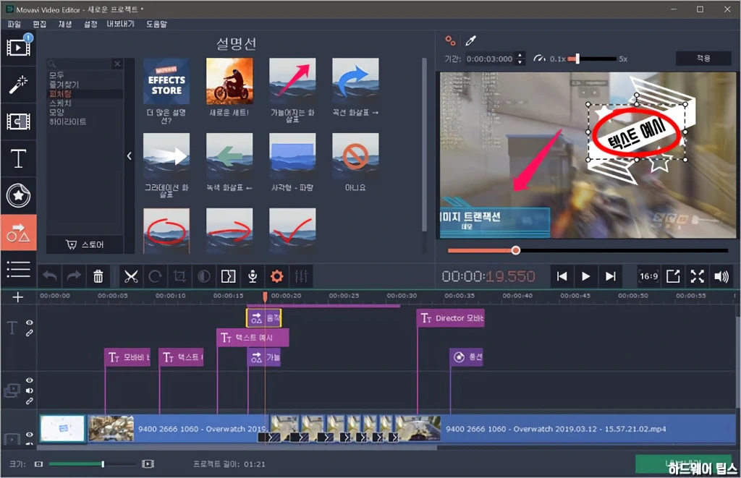The width and height of the screenshot is (741, 478).
Task: Open the 편집 menu
Action: coord(40,24)
